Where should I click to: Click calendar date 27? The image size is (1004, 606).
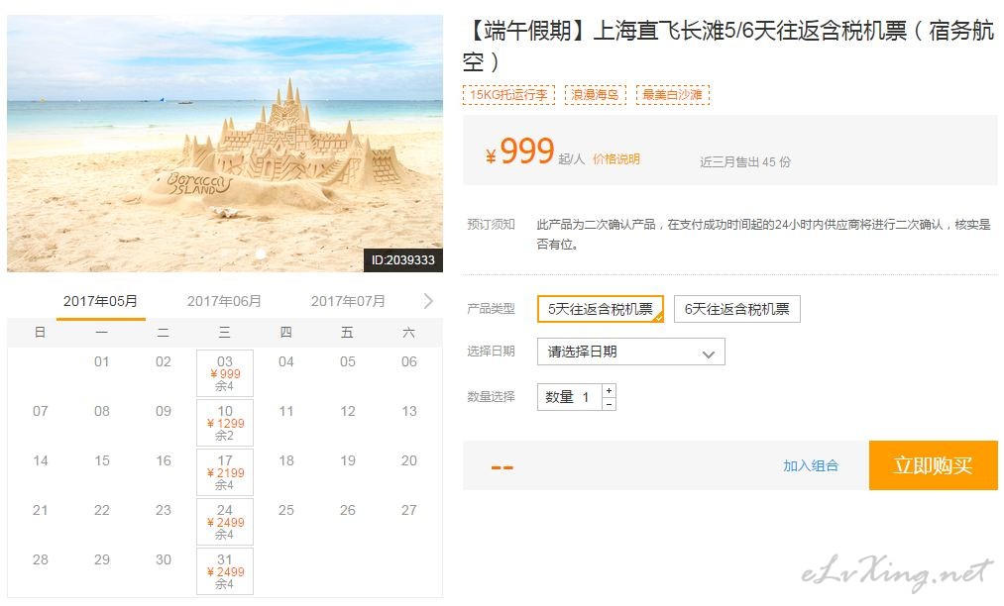point(409,510)
